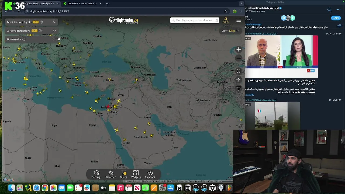Click the help icon next to Bookmarks

24,39
